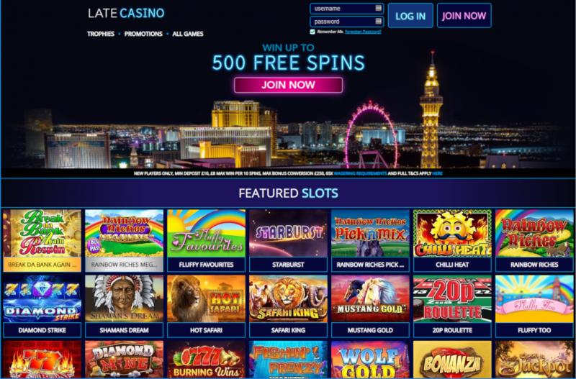576x379 pixels.
Task: Open the Trophies menu item
Action: [x=101, y=34]
